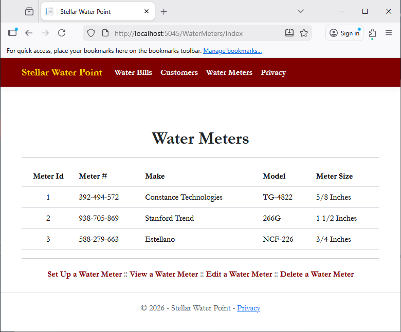The image size is (401, 332).
Task: Click Set Up a Water Meter link
Action: pos(85,274)
